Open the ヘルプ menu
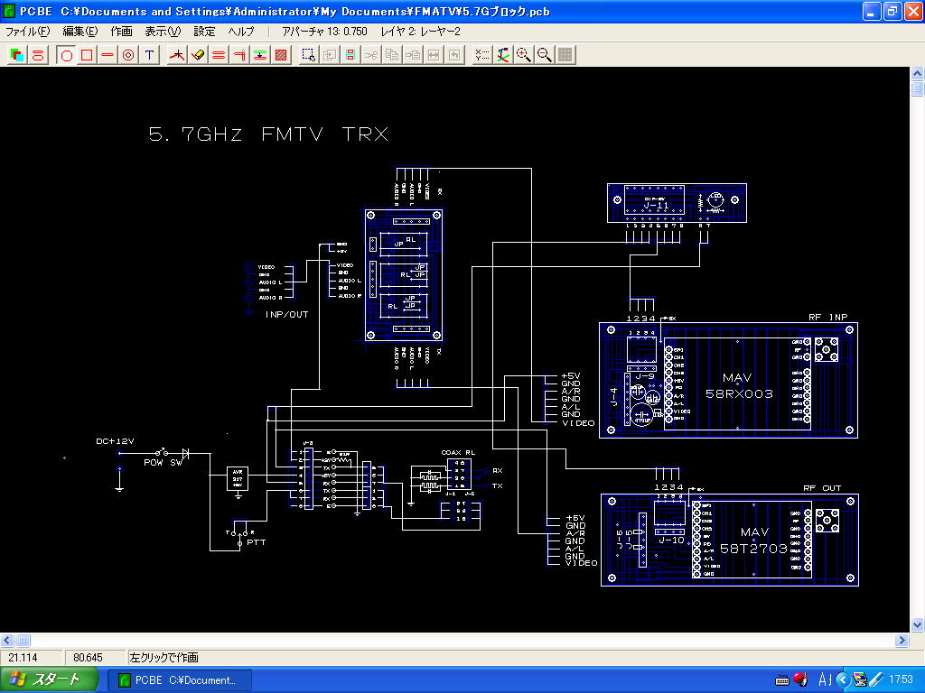 coord(240,32)
